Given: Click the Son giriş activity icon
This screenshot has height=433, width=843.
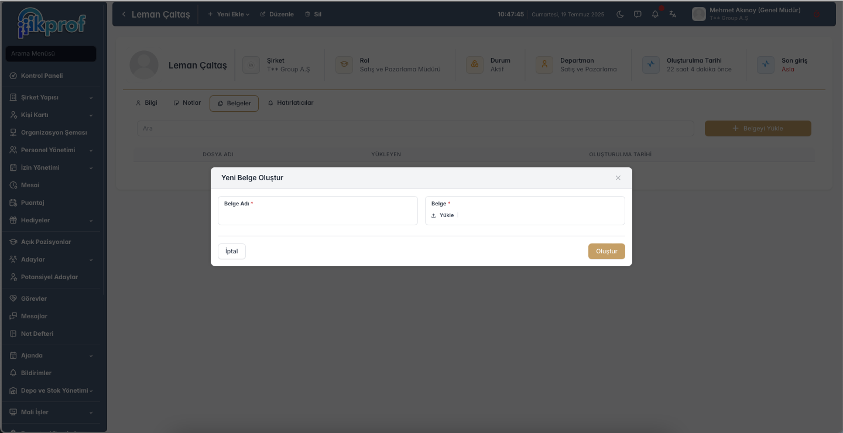Looking at the screenshot, I should 766,65.
